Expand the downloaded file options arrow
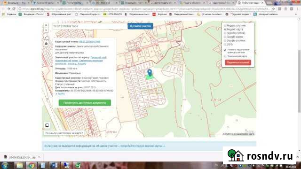Viewport: 301px width, 169px height. coord(39,157)
